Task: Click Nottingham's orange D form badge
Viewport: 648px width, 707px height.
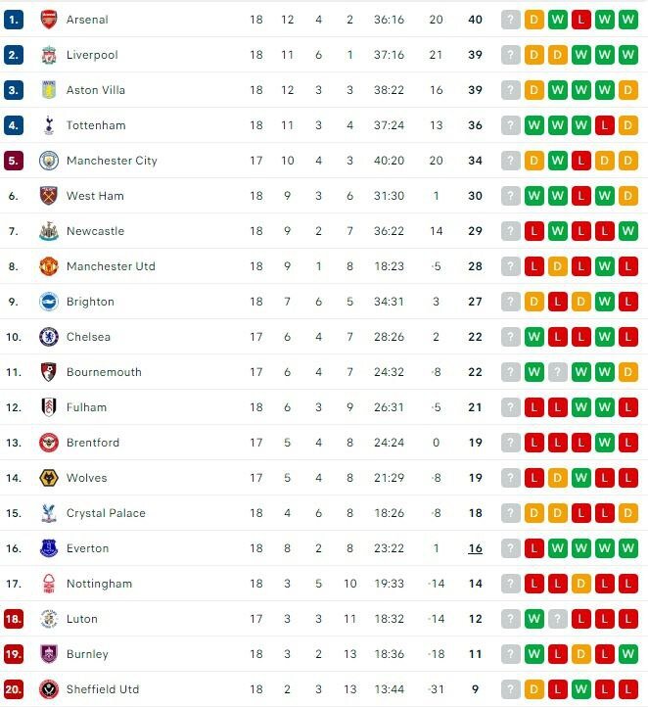Action: tap(580, 584)
